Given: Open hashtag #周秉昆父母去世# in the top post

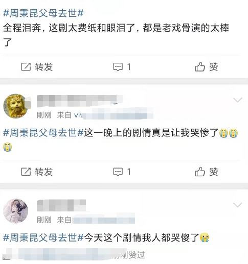Looking at the screenshot, I should point(43,13).
